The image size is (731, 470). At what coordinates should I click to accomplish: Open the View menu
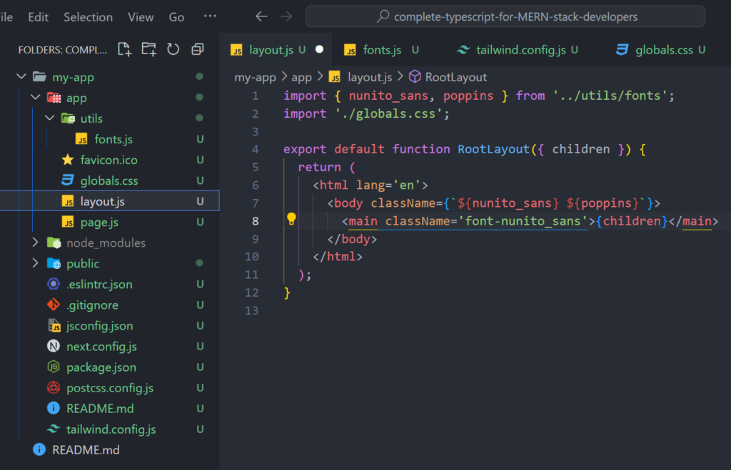click(x=141, y=17)
